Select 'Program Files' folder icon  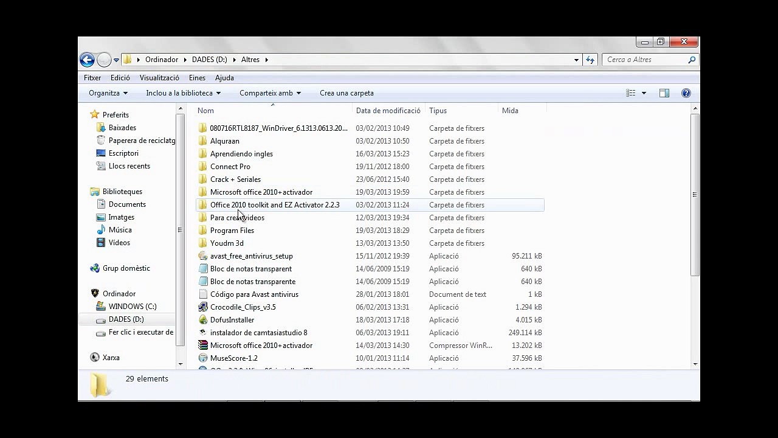click(x=203, y=231)
